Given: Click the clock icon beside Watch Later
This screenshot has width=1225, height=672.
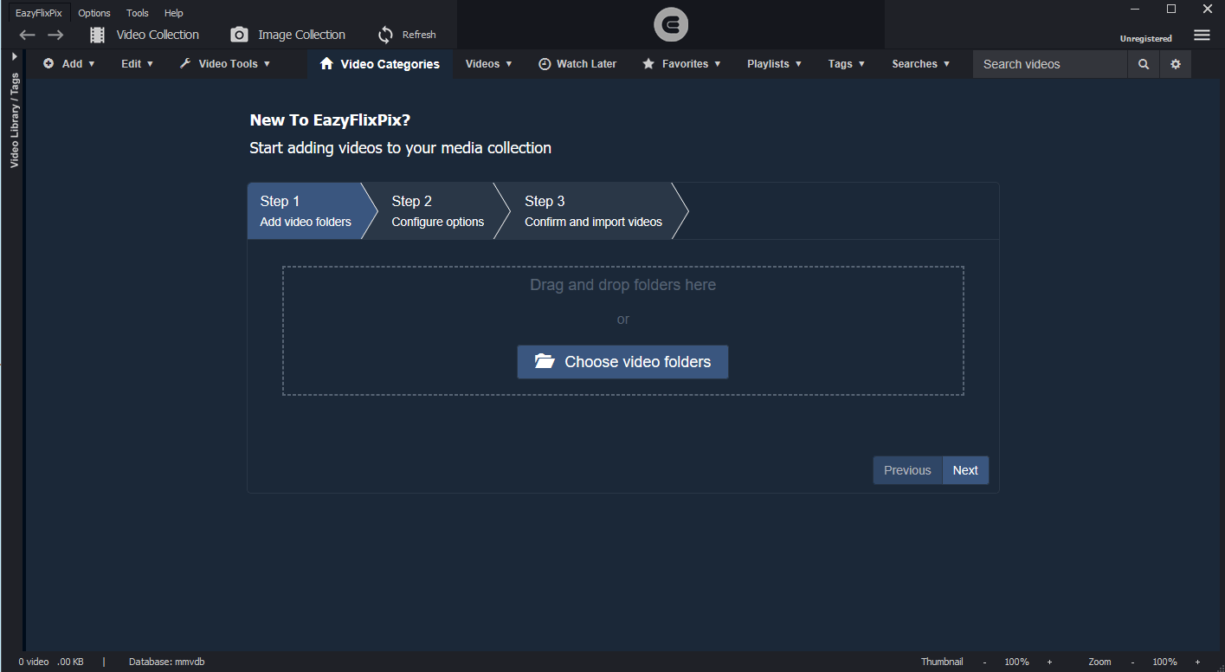Looking at the screenshot, I should pos(545,64).
